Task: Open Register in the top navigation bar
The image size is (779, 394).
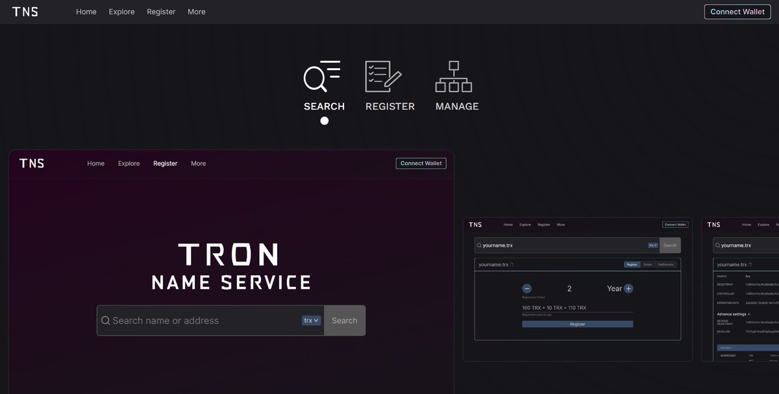Action: [x=161, y=12]
